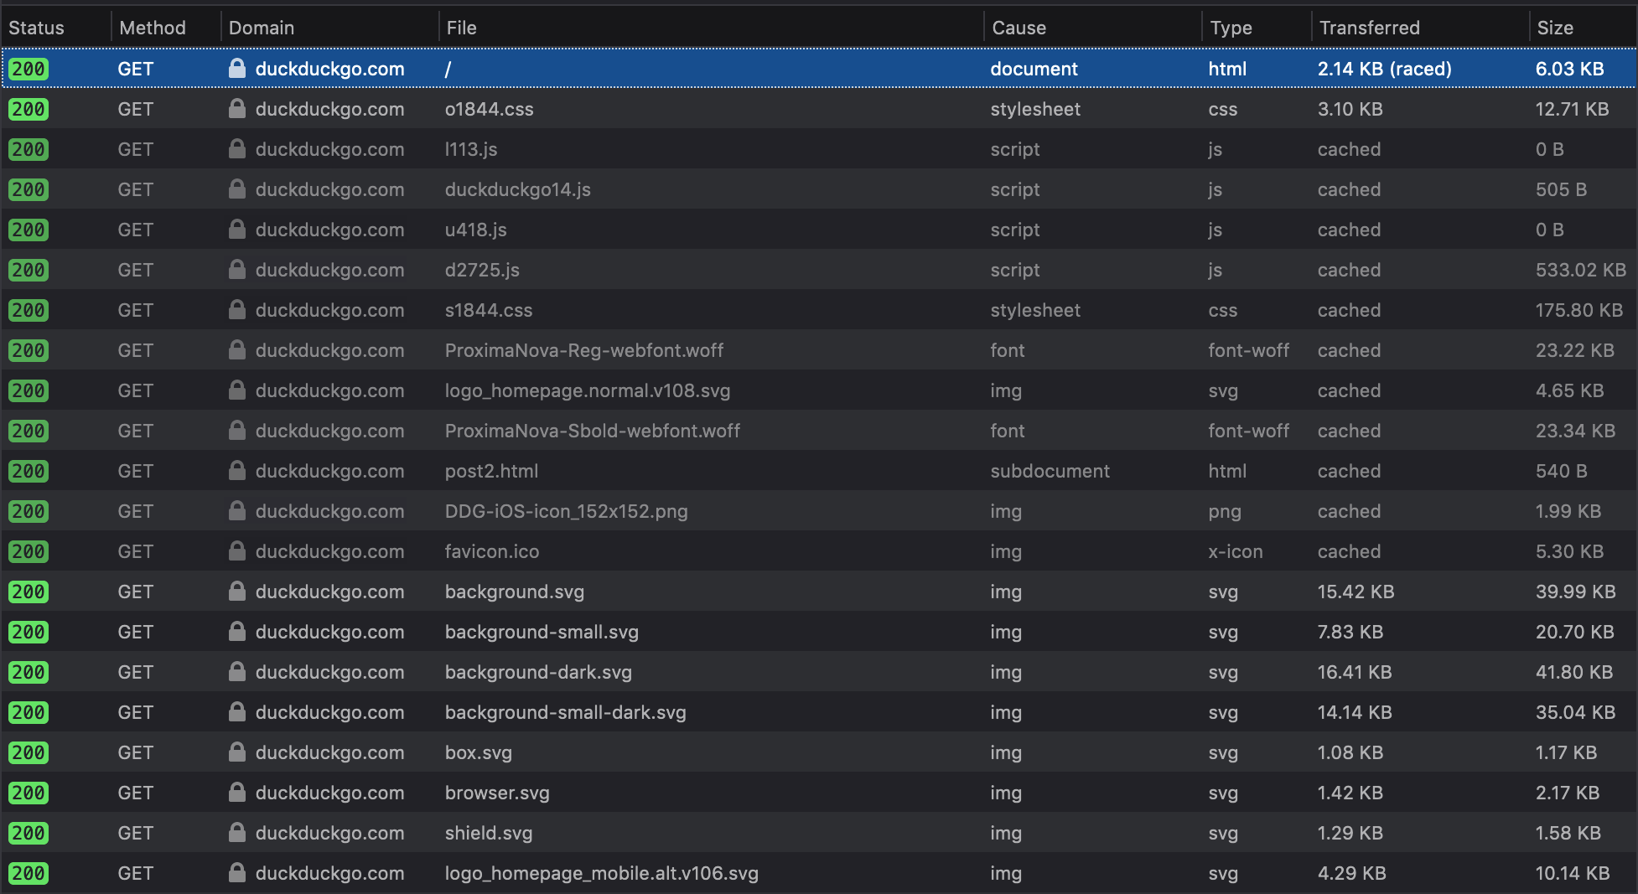Sort by the Transferred column header
This screenshot has height=894, width=1638.
(x=1369, y=28)
